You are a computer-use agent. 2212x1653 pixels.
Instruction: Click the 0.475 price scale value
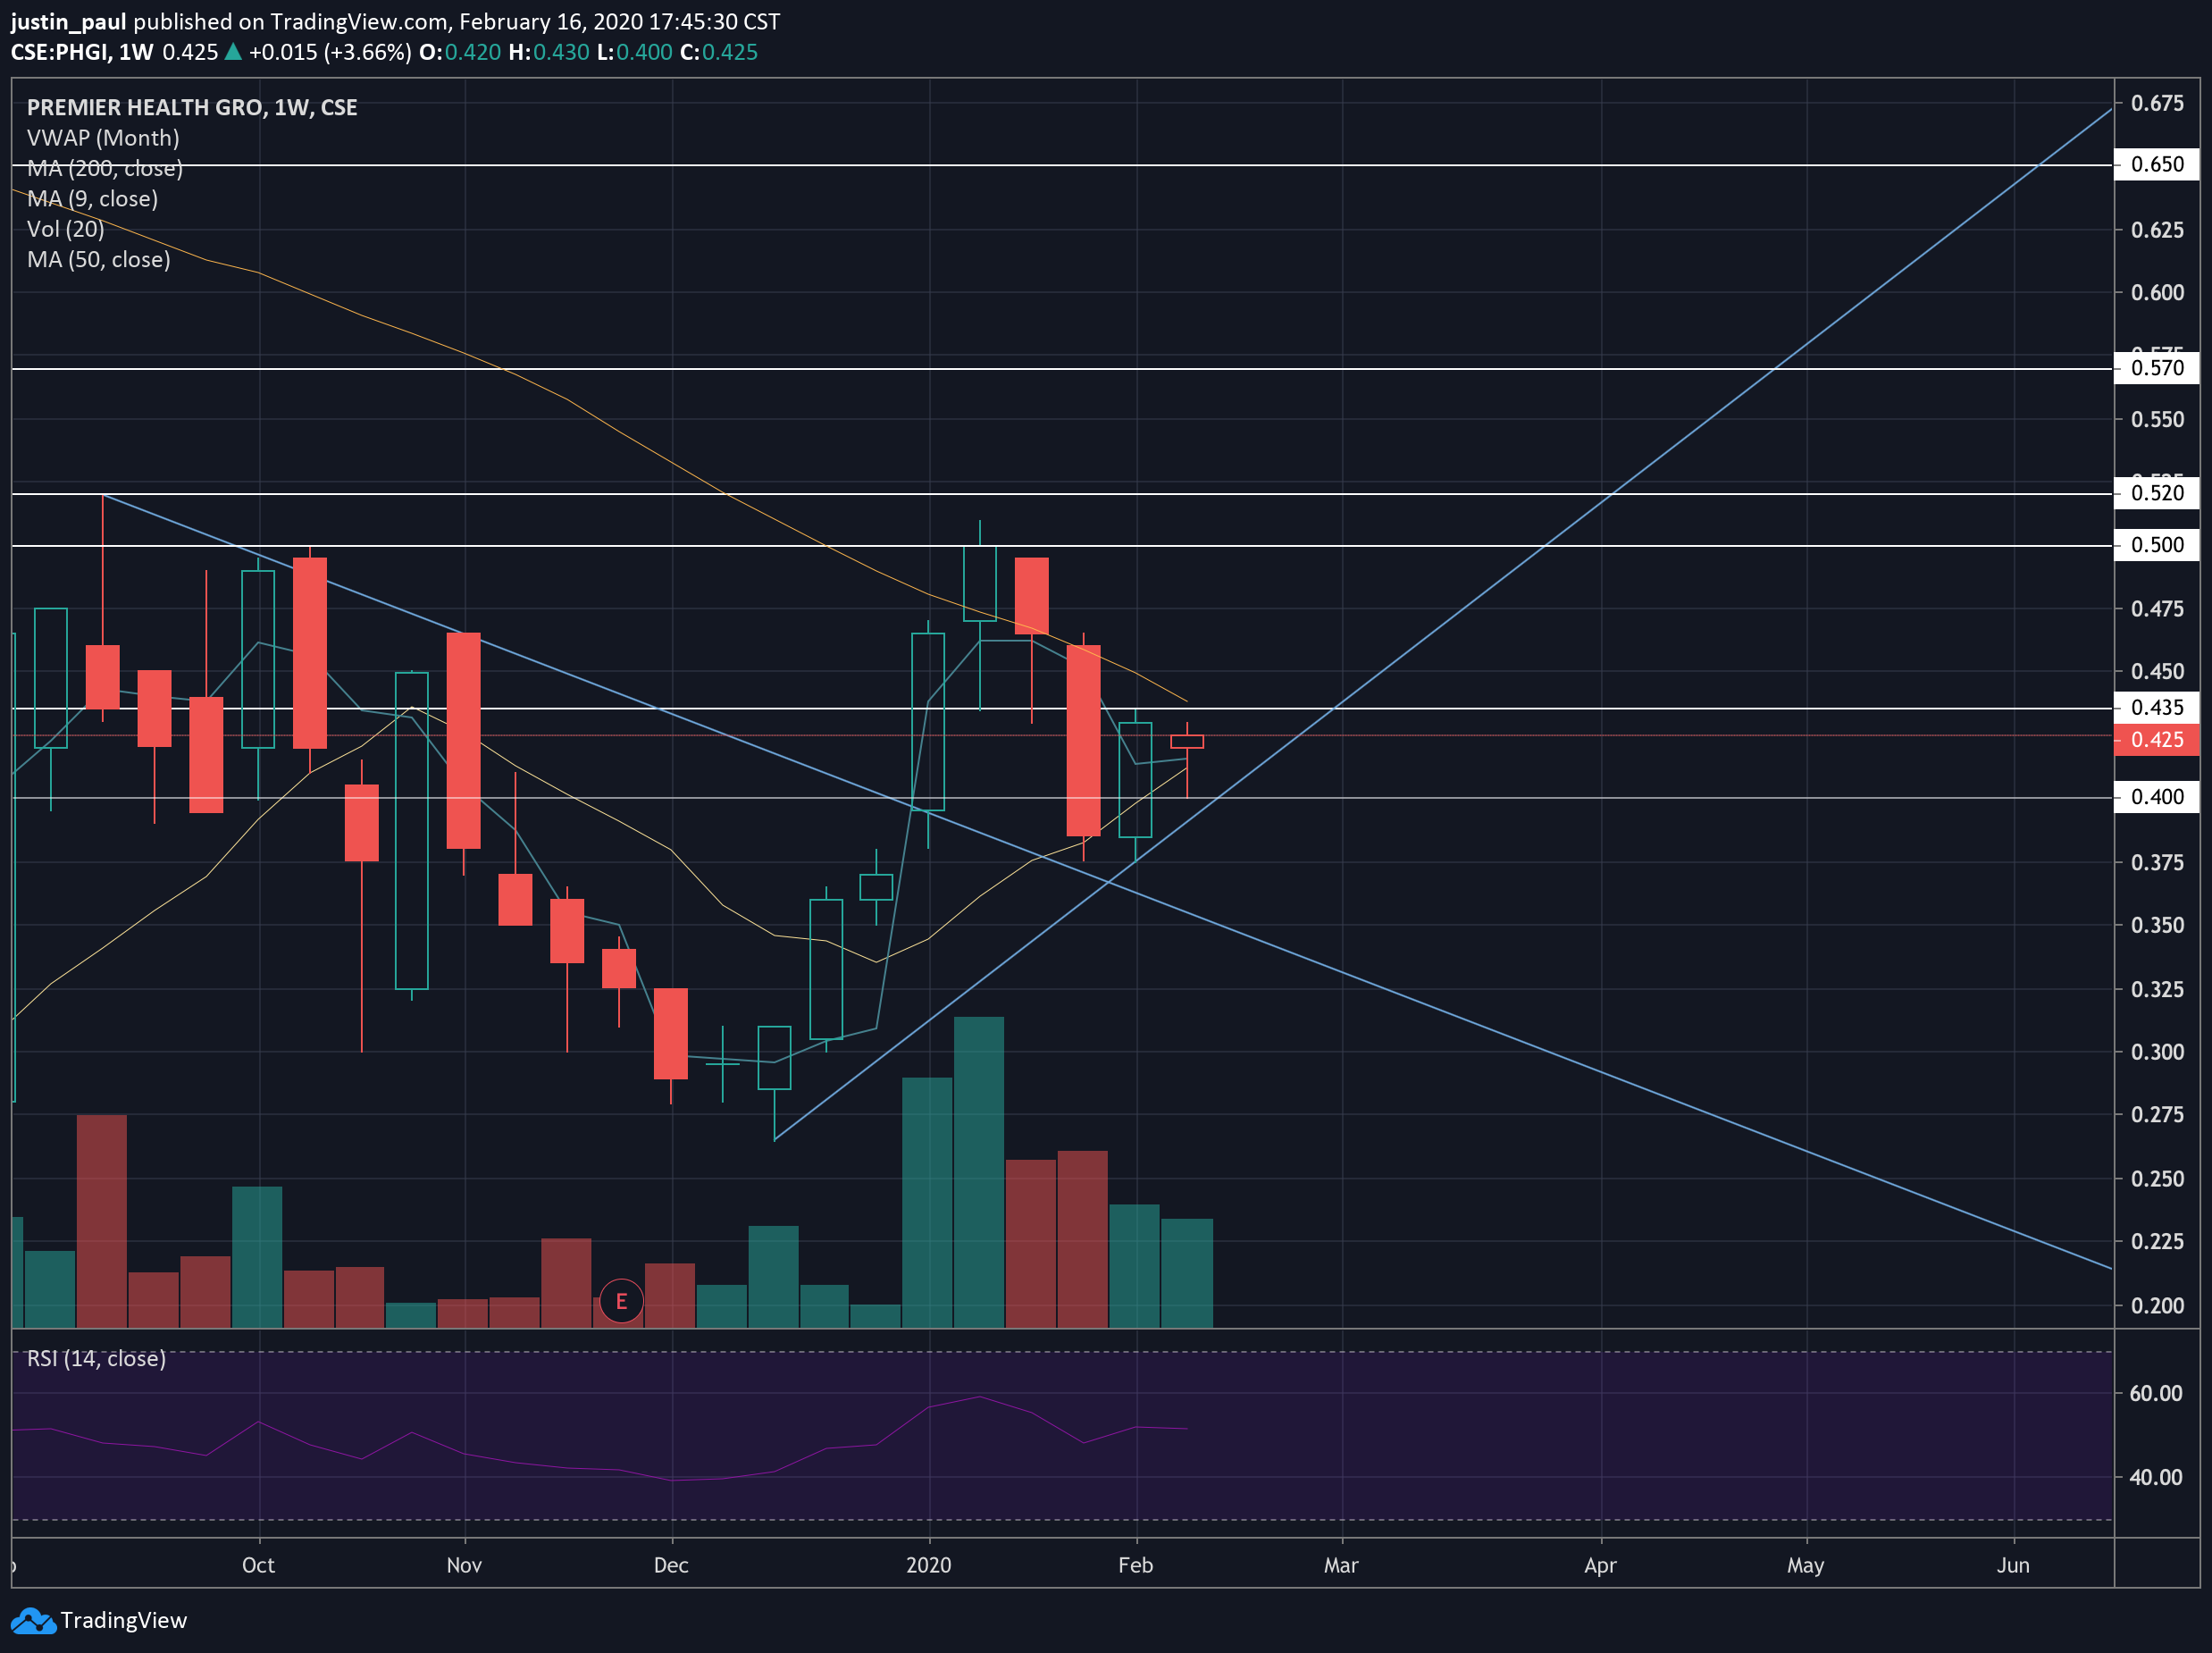2158,608
